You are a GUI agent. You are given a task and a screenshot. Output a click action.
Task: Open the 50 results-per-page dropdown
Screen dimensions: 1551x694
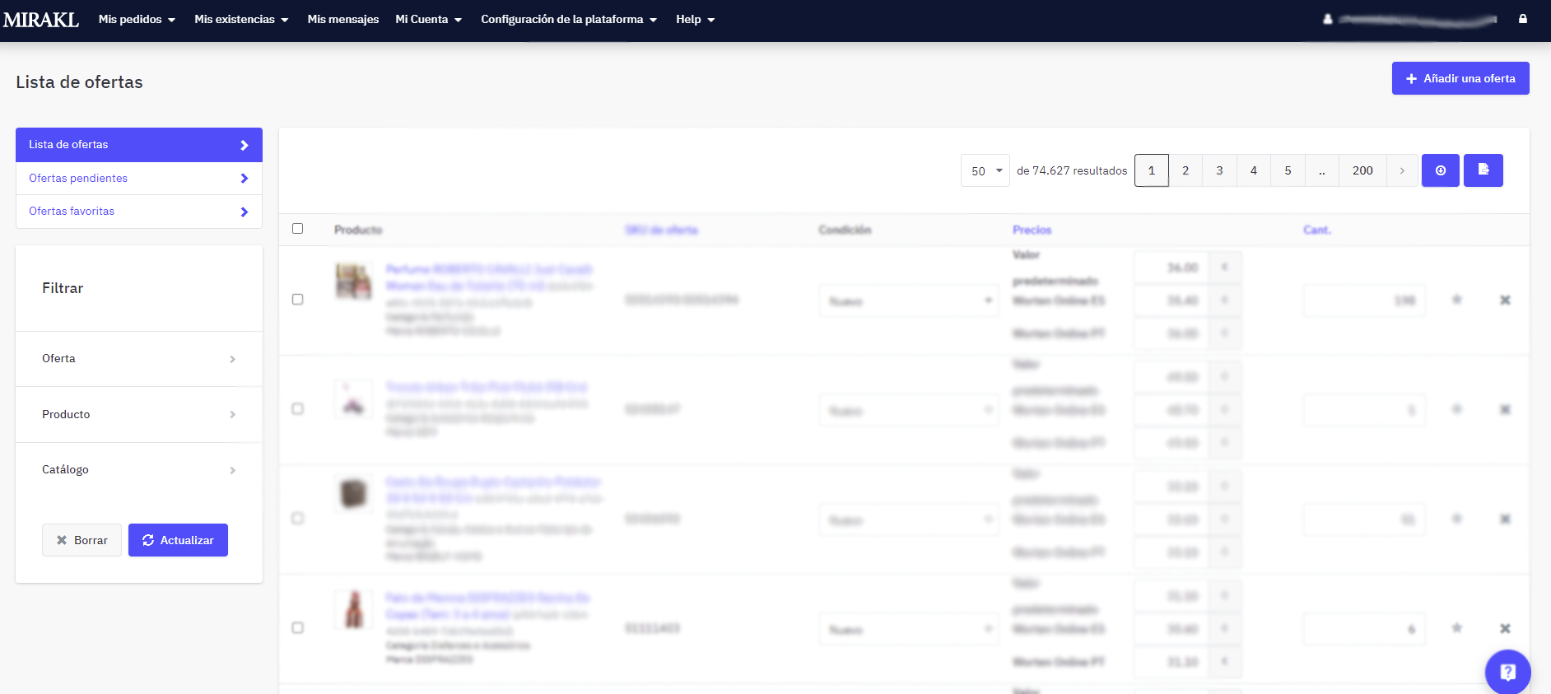[x=985, y=170]
